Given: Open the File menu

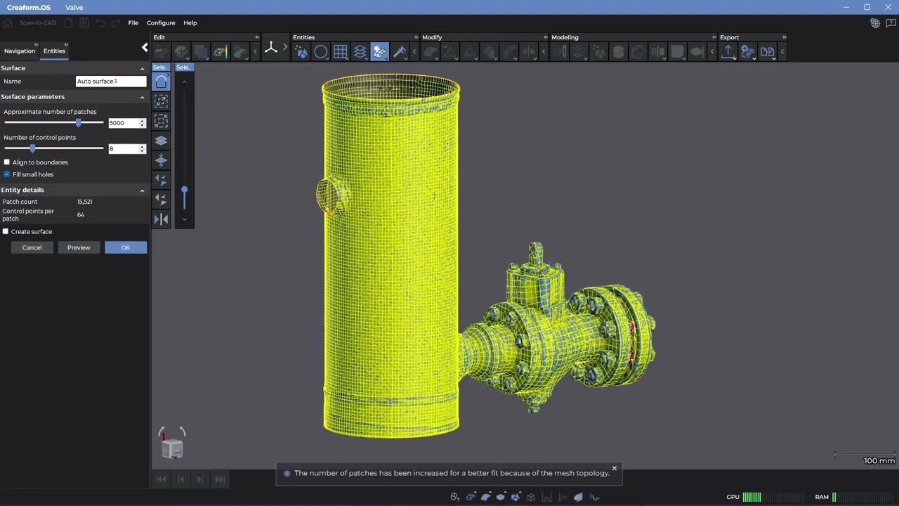Looking at the screenshot, I should (x=133, y=23).
